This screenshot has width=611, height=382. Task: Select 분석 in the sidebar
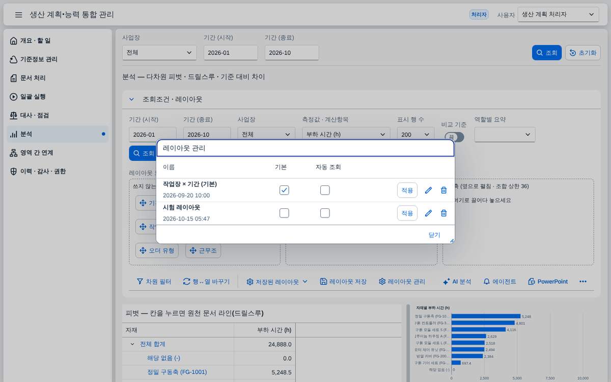pyautogui.click(x=58, y=134)
